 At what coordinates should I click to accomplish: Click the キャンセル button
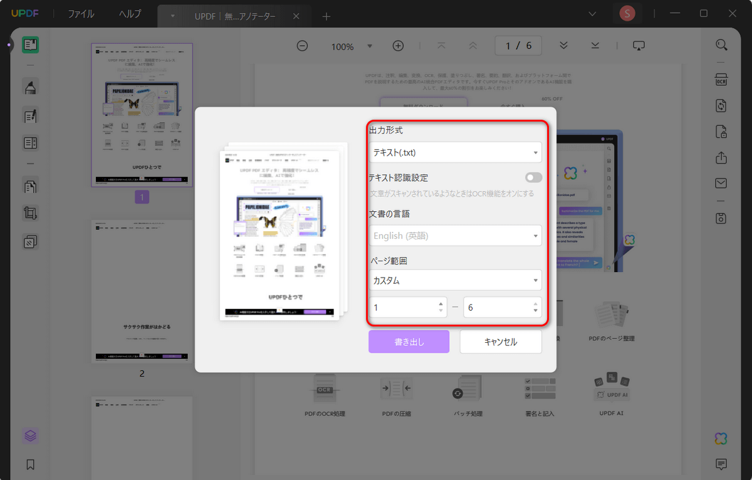501,342
